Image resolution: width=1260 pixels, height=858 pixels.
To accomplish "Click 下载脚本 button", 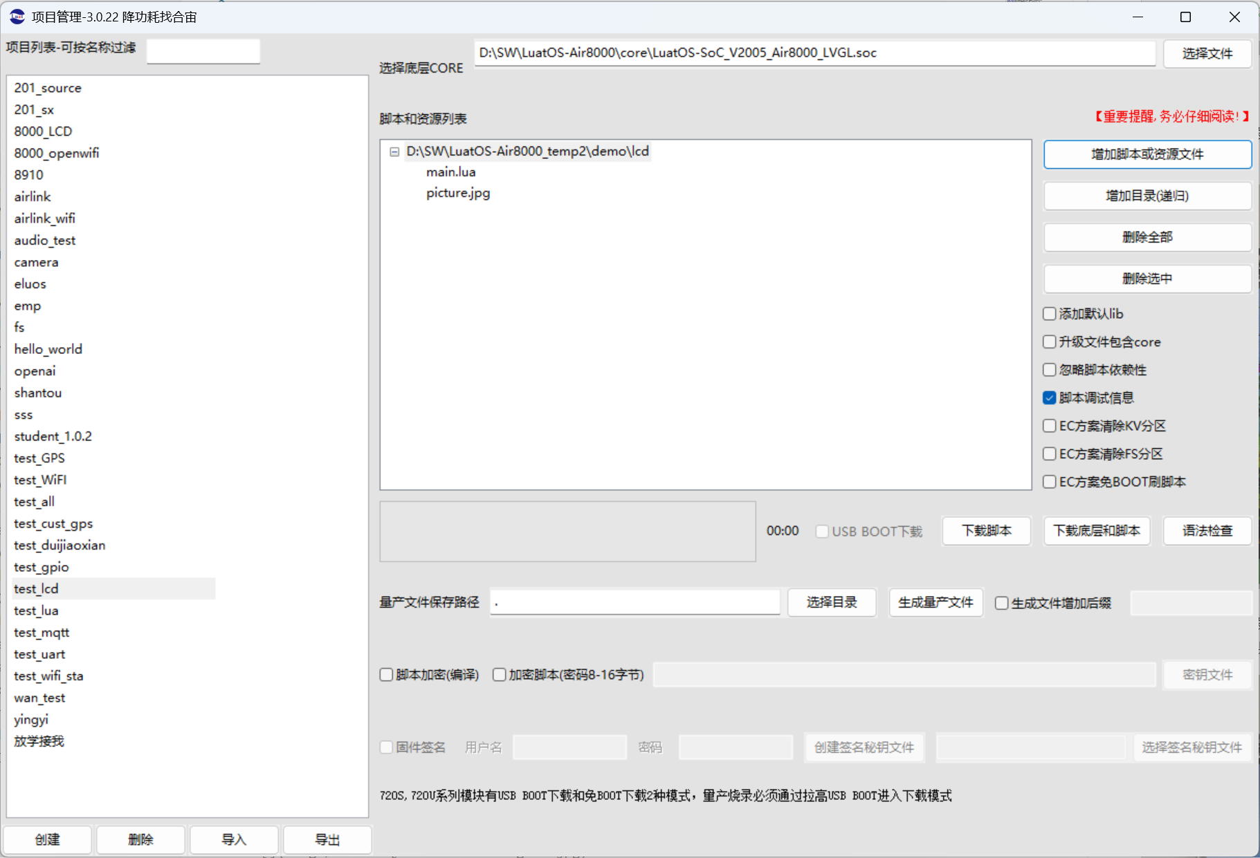I will (x=987, y=531).
